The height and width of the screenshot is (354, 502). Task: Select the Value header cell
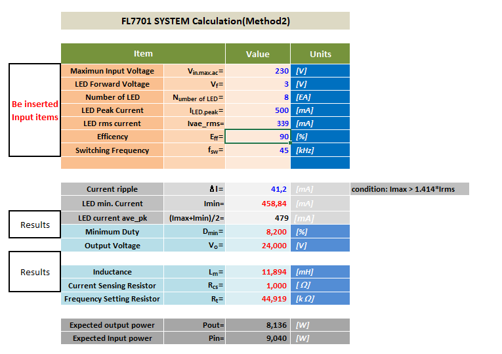(258, 53)
